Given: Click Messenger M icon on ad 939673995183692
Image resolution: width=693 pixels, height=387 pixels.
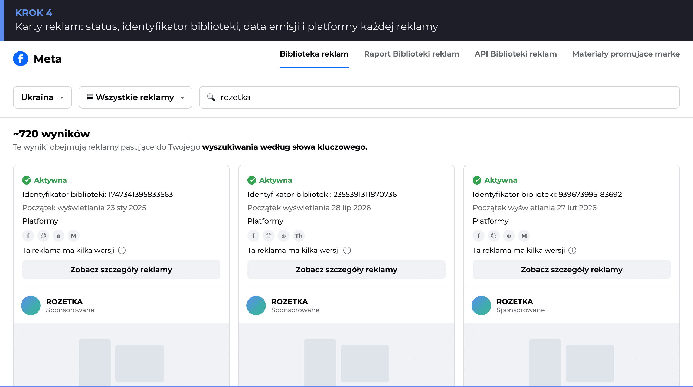Looking at the screenshot, I should 524,236.
